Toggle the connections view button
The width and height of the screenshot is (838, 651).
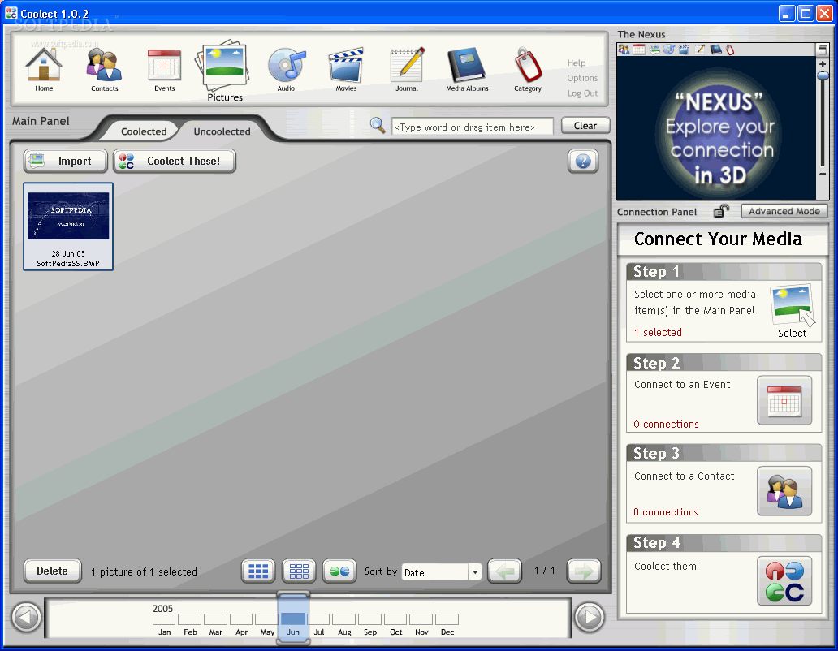[x=339, y=571]
